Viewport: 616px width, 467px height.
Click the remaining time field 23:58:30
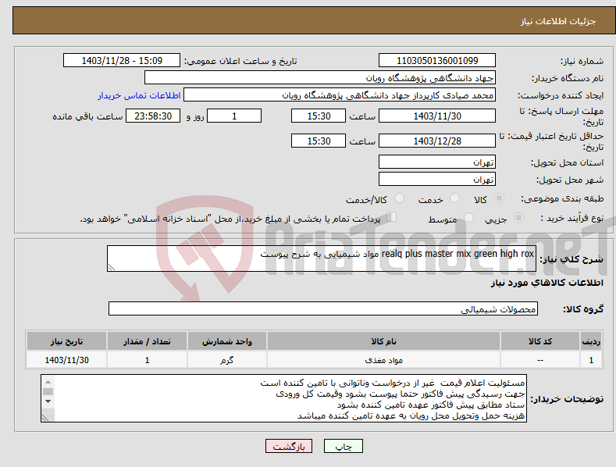153,116
